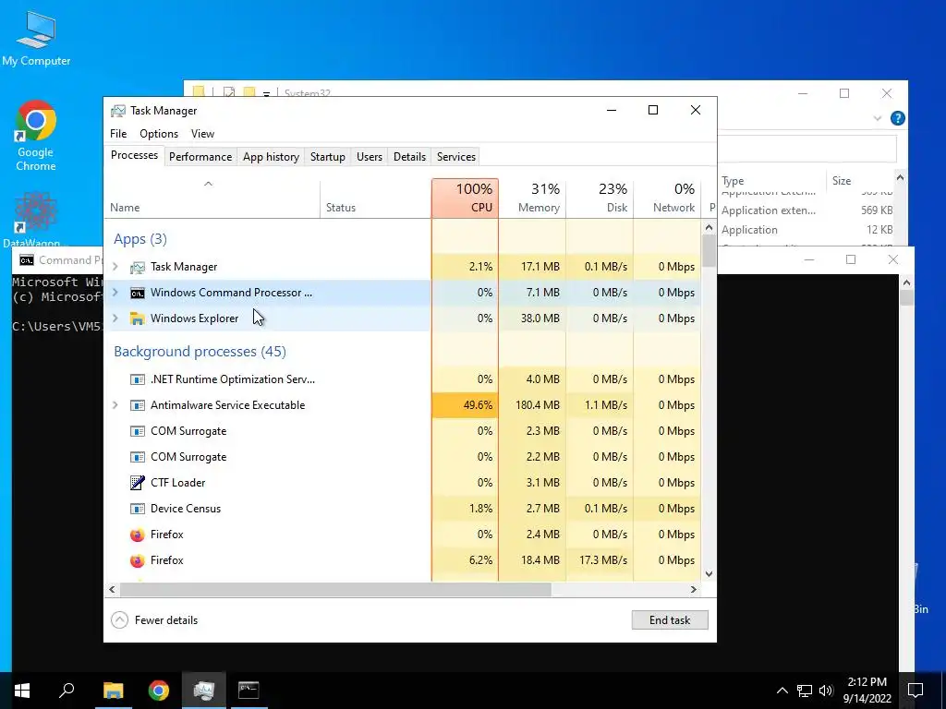Open the Options menu
Screen dimensions: 946x709
pyautogui.click(x=159, y=134)
